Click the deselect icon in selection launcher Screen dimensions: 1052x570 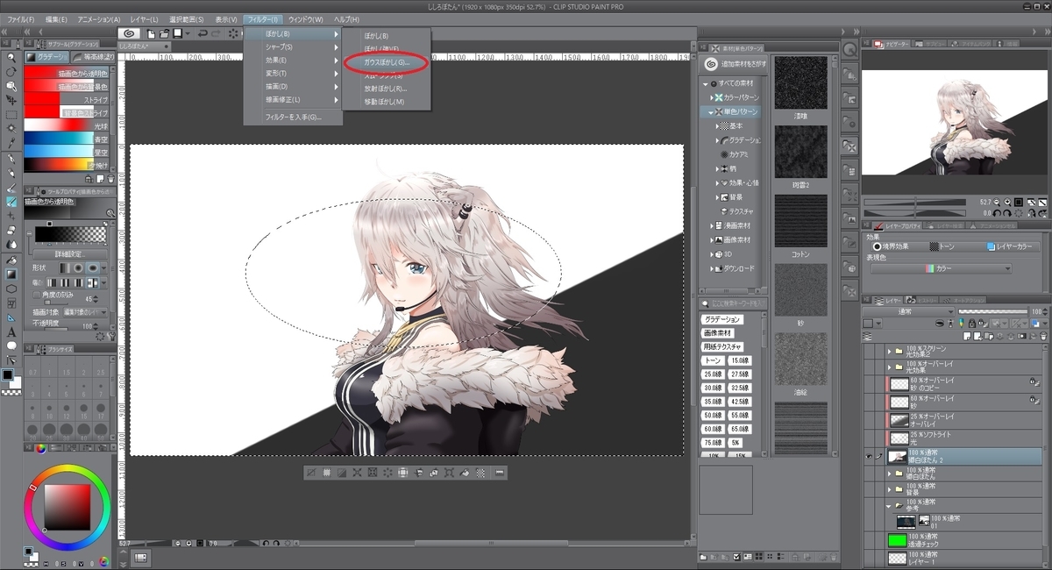310,472
